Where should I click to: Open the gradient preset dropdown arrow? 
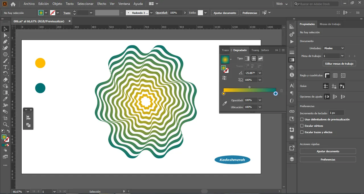tap(231, 59)
